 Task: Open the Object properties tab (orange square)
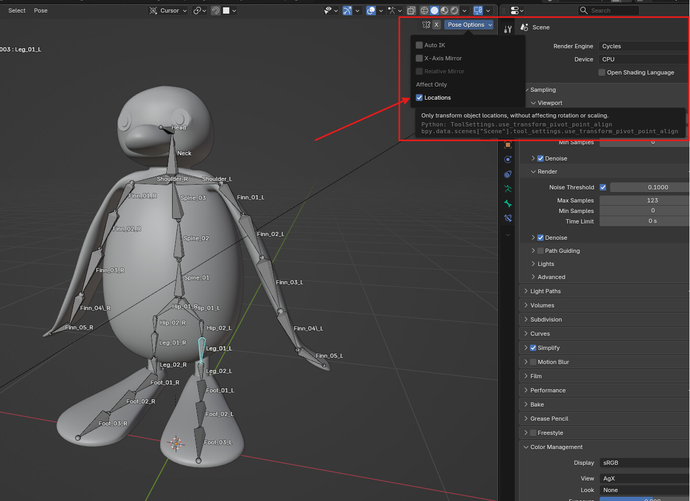pos(507,145)
